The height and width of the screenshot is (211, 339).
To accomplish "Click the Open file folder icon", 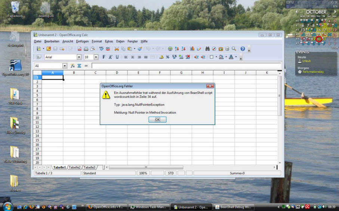I will point(49,49).
